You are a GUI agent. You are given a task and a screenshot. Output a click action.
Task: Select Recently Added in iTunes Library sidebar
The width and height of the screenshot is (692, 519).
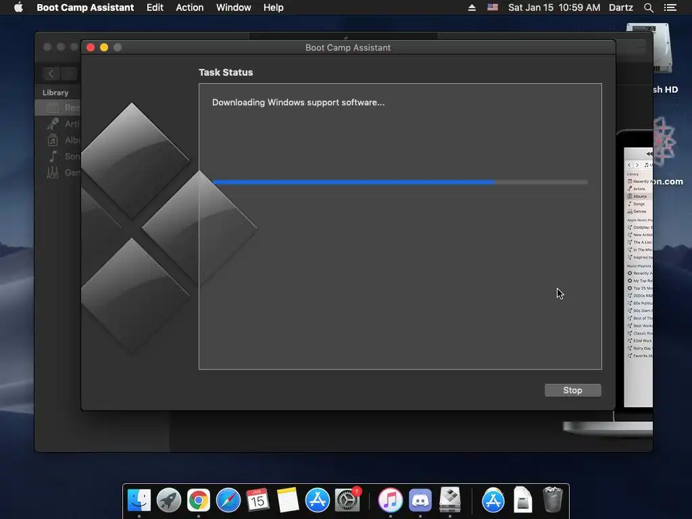[58, 107]
